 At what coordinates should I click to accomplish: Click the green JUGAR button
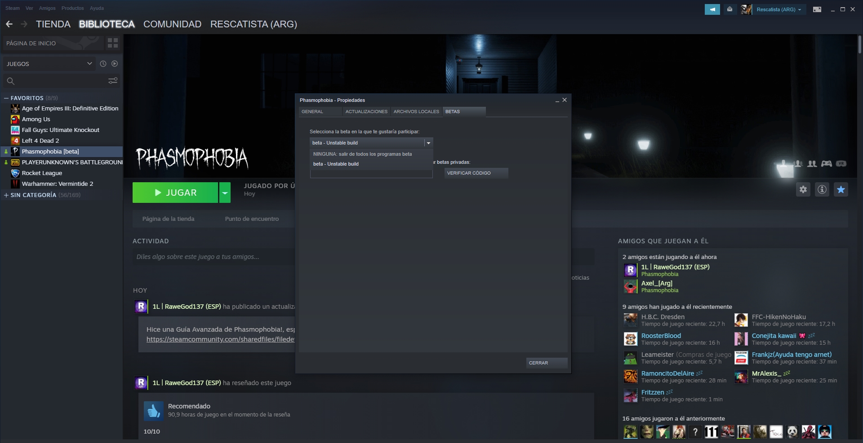pyautogui.click(x=175, y=193)
